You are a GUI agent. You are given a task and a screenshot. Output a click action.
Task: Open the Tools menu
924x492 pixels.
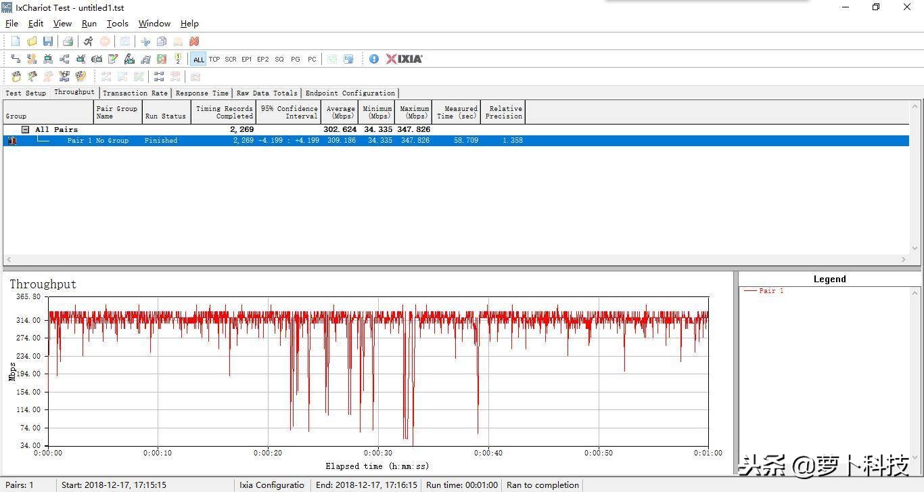click(x=117, y=23)
